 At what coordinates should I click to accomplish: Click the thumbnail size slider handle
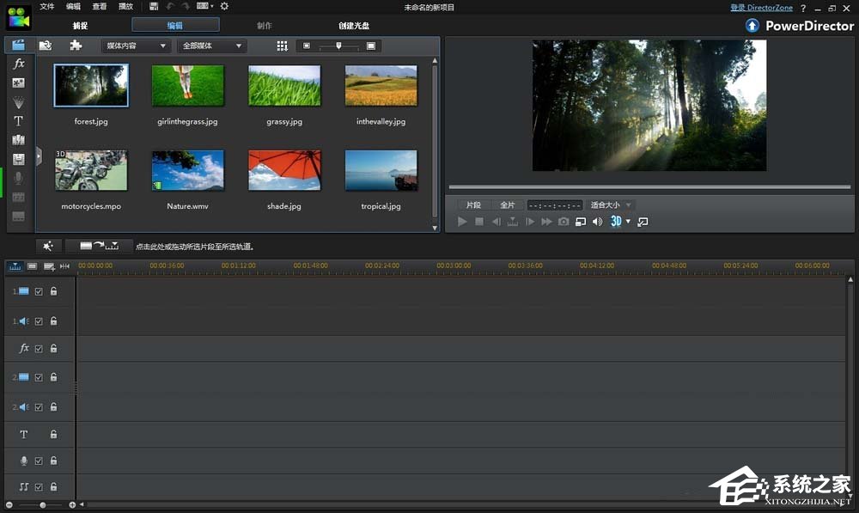tap(338, 46)
